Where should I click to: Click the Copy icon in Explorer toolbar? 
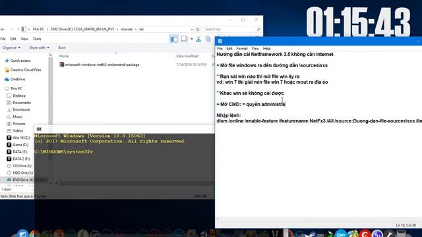tap(208, 39)
